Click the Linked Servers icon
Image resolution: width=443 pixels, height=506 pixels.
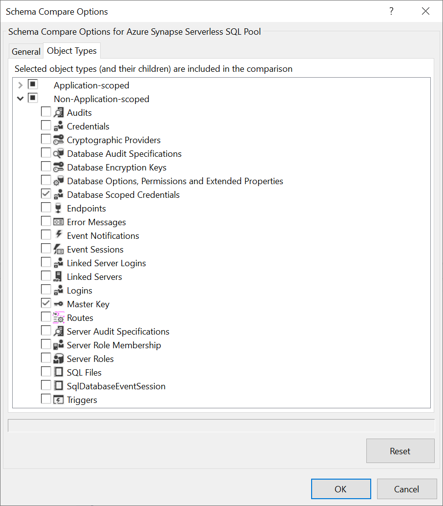pyautogui.click(x=59, y=276)
